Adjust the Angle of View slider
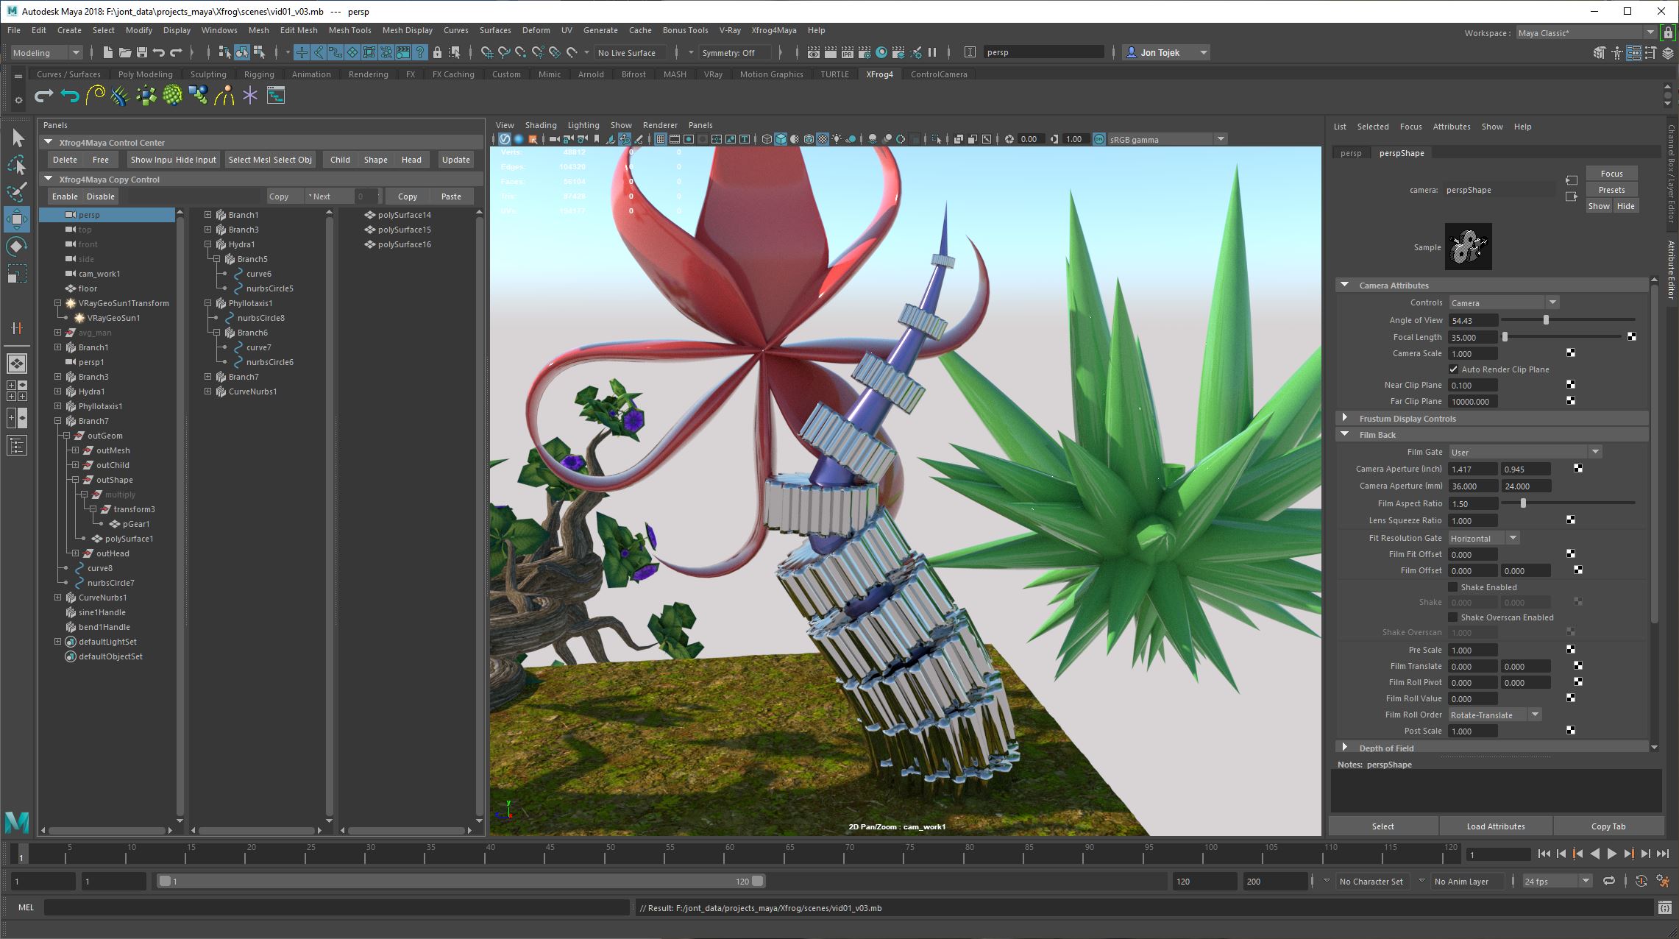The height and width of the screenshot is (939, 1679). (1546, 320)
